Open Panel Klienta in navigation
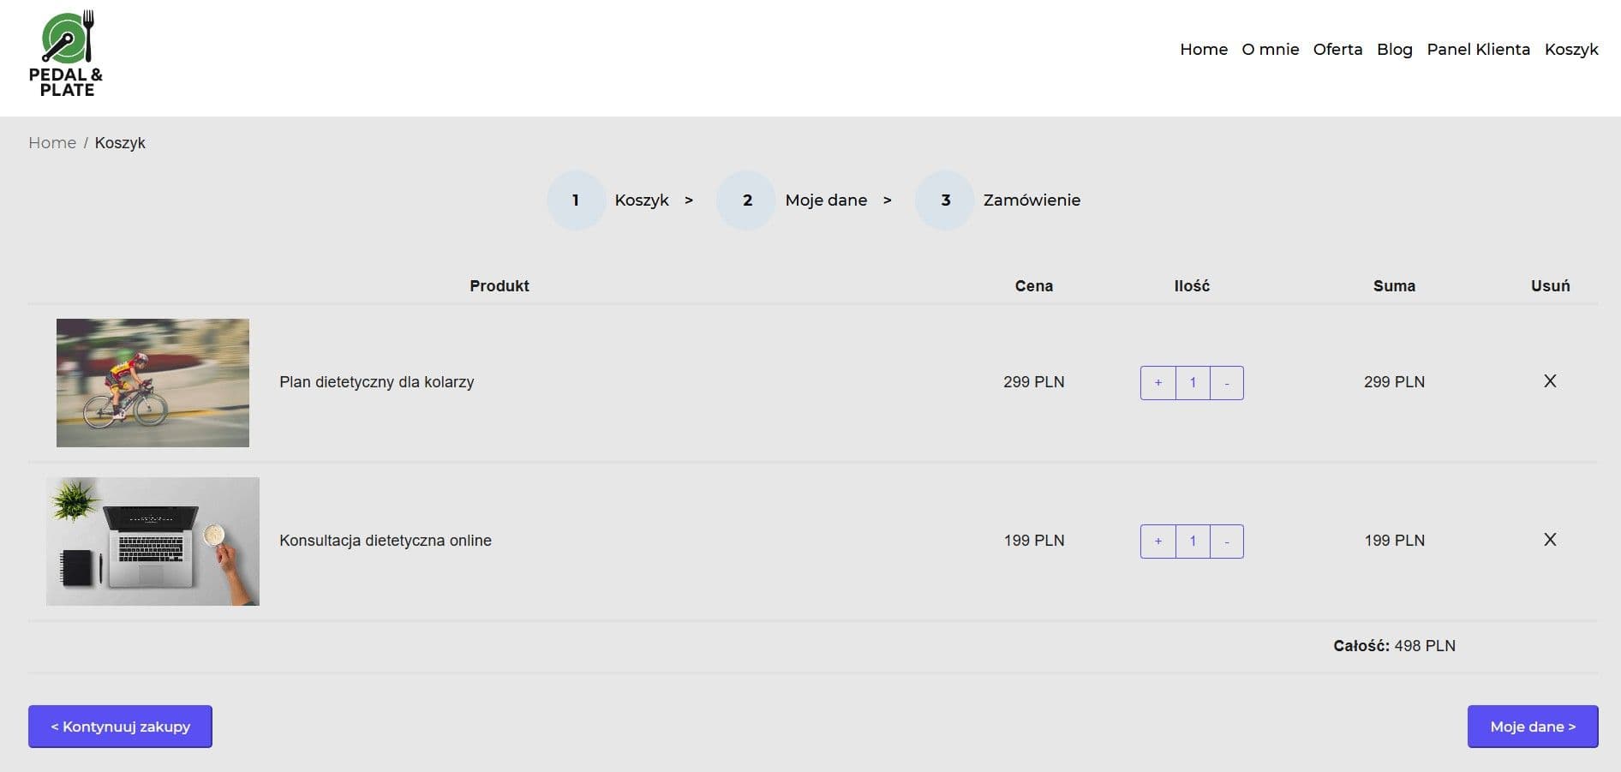 point(1478,50)
